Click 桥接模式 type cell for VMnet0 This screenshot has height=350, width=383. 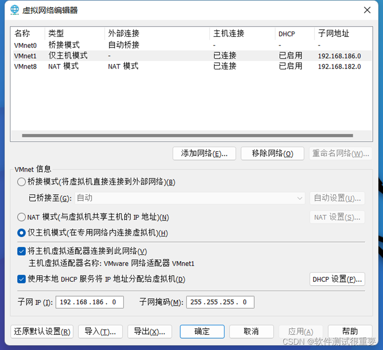pyautogui.click(x=64, y=45)
